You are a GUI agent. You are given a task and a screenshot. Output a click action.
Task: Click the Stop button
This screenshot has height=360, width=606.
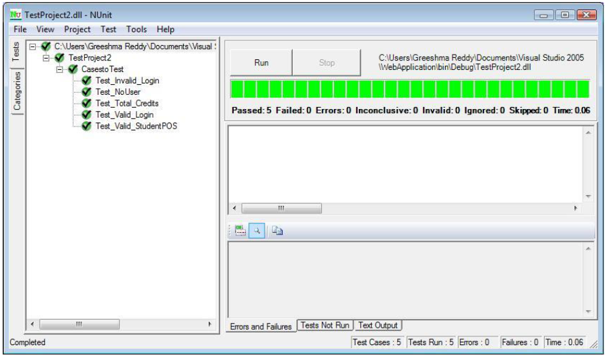[327, 63]
